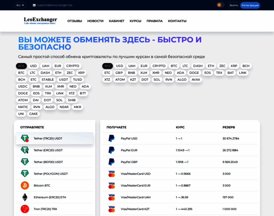274x216 pixels.
Task: Click the LeoExchanger logo
Action: [40, 21]
